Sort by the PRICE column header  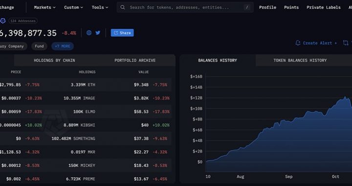16,72
